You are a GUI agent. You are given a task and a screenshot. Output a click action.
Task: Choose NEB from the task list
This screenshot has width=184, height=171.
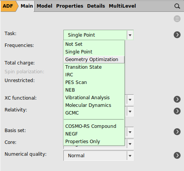pos(94,90)
